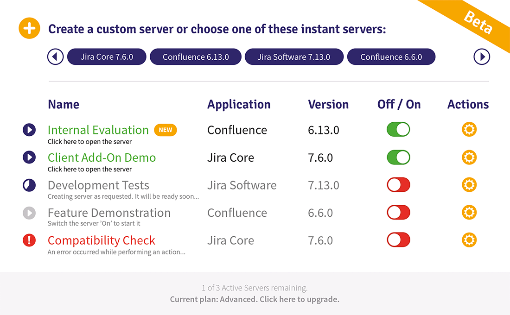Click the Name column header

coord(64,104)
